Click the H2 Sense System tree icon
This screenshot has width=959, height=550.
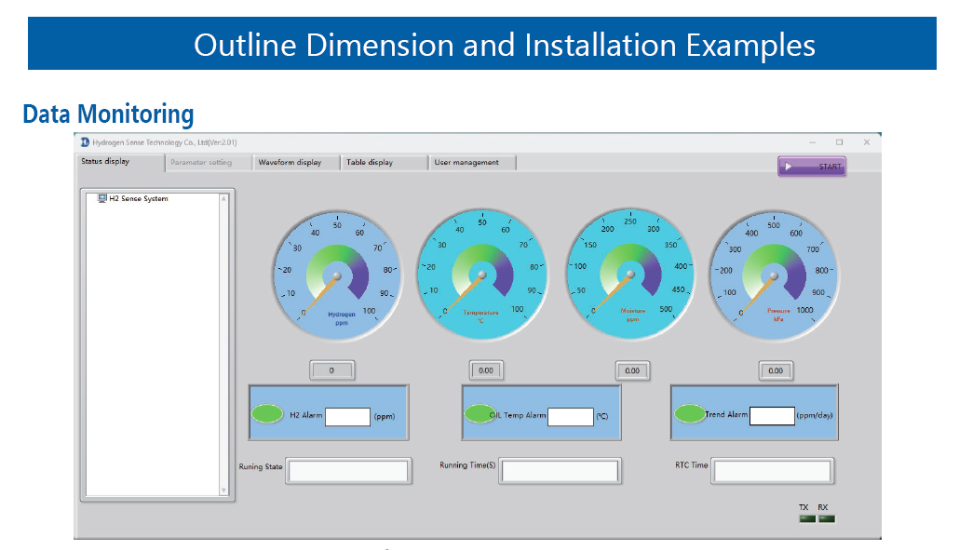(102, 198)
